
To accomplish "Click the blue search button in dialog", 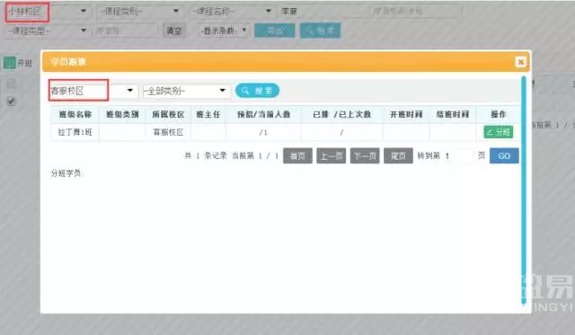I will tap(257, 91).
